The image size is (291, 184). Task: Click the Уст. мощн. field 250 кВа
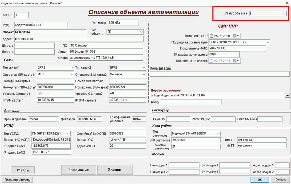(x=123, y=22)
